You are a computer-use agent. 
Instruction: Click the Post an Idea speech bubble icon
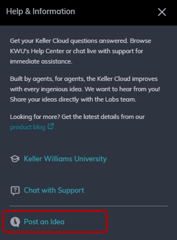coord(15,222)
